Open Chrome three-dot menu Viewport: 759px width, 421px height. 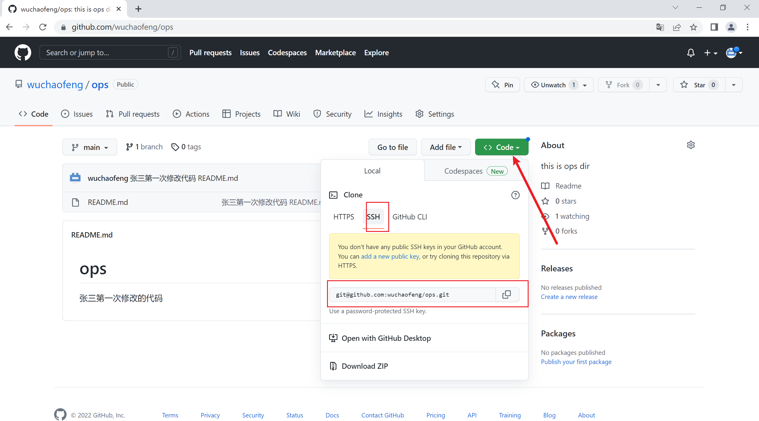tap(747, 27)
